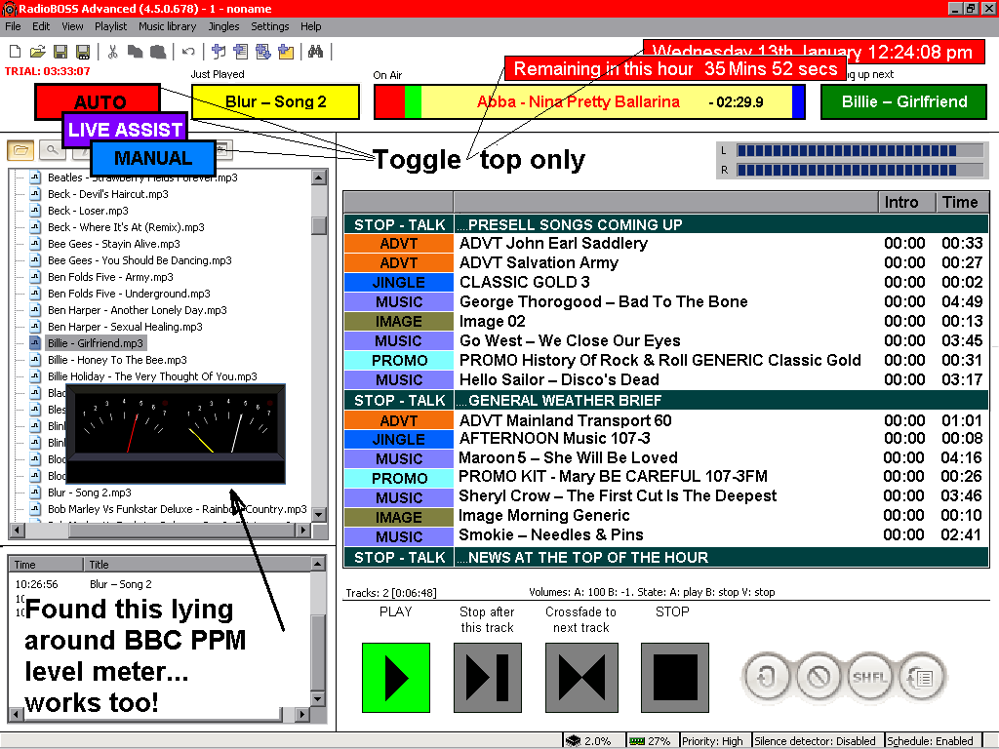999x749 pixels.
Task: Select Beck - Devil's Haircut.mp3
Action: [x=108, y=194]
